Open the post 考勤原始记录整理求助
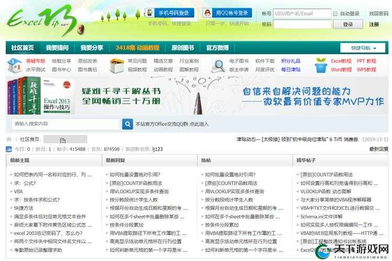 (x=38, y=250)
